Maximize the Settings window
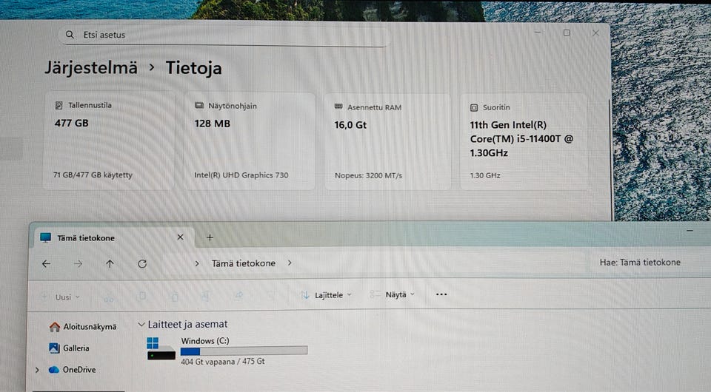 [x=567, y=33]
